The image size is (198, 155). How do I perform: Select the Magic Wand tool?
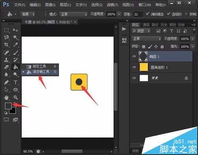[15, 38]
